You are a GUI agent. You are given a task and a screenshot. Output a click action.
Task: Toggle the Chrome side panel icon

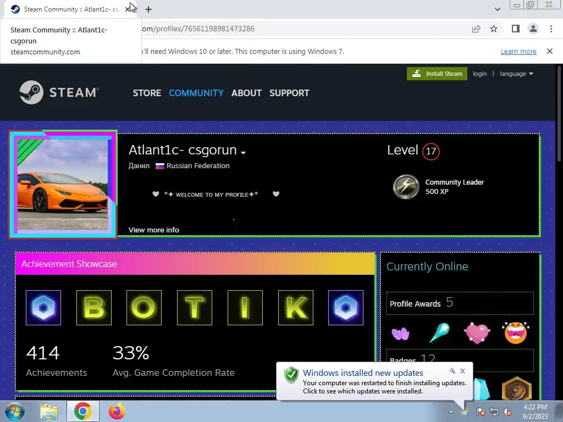[516, 29]
